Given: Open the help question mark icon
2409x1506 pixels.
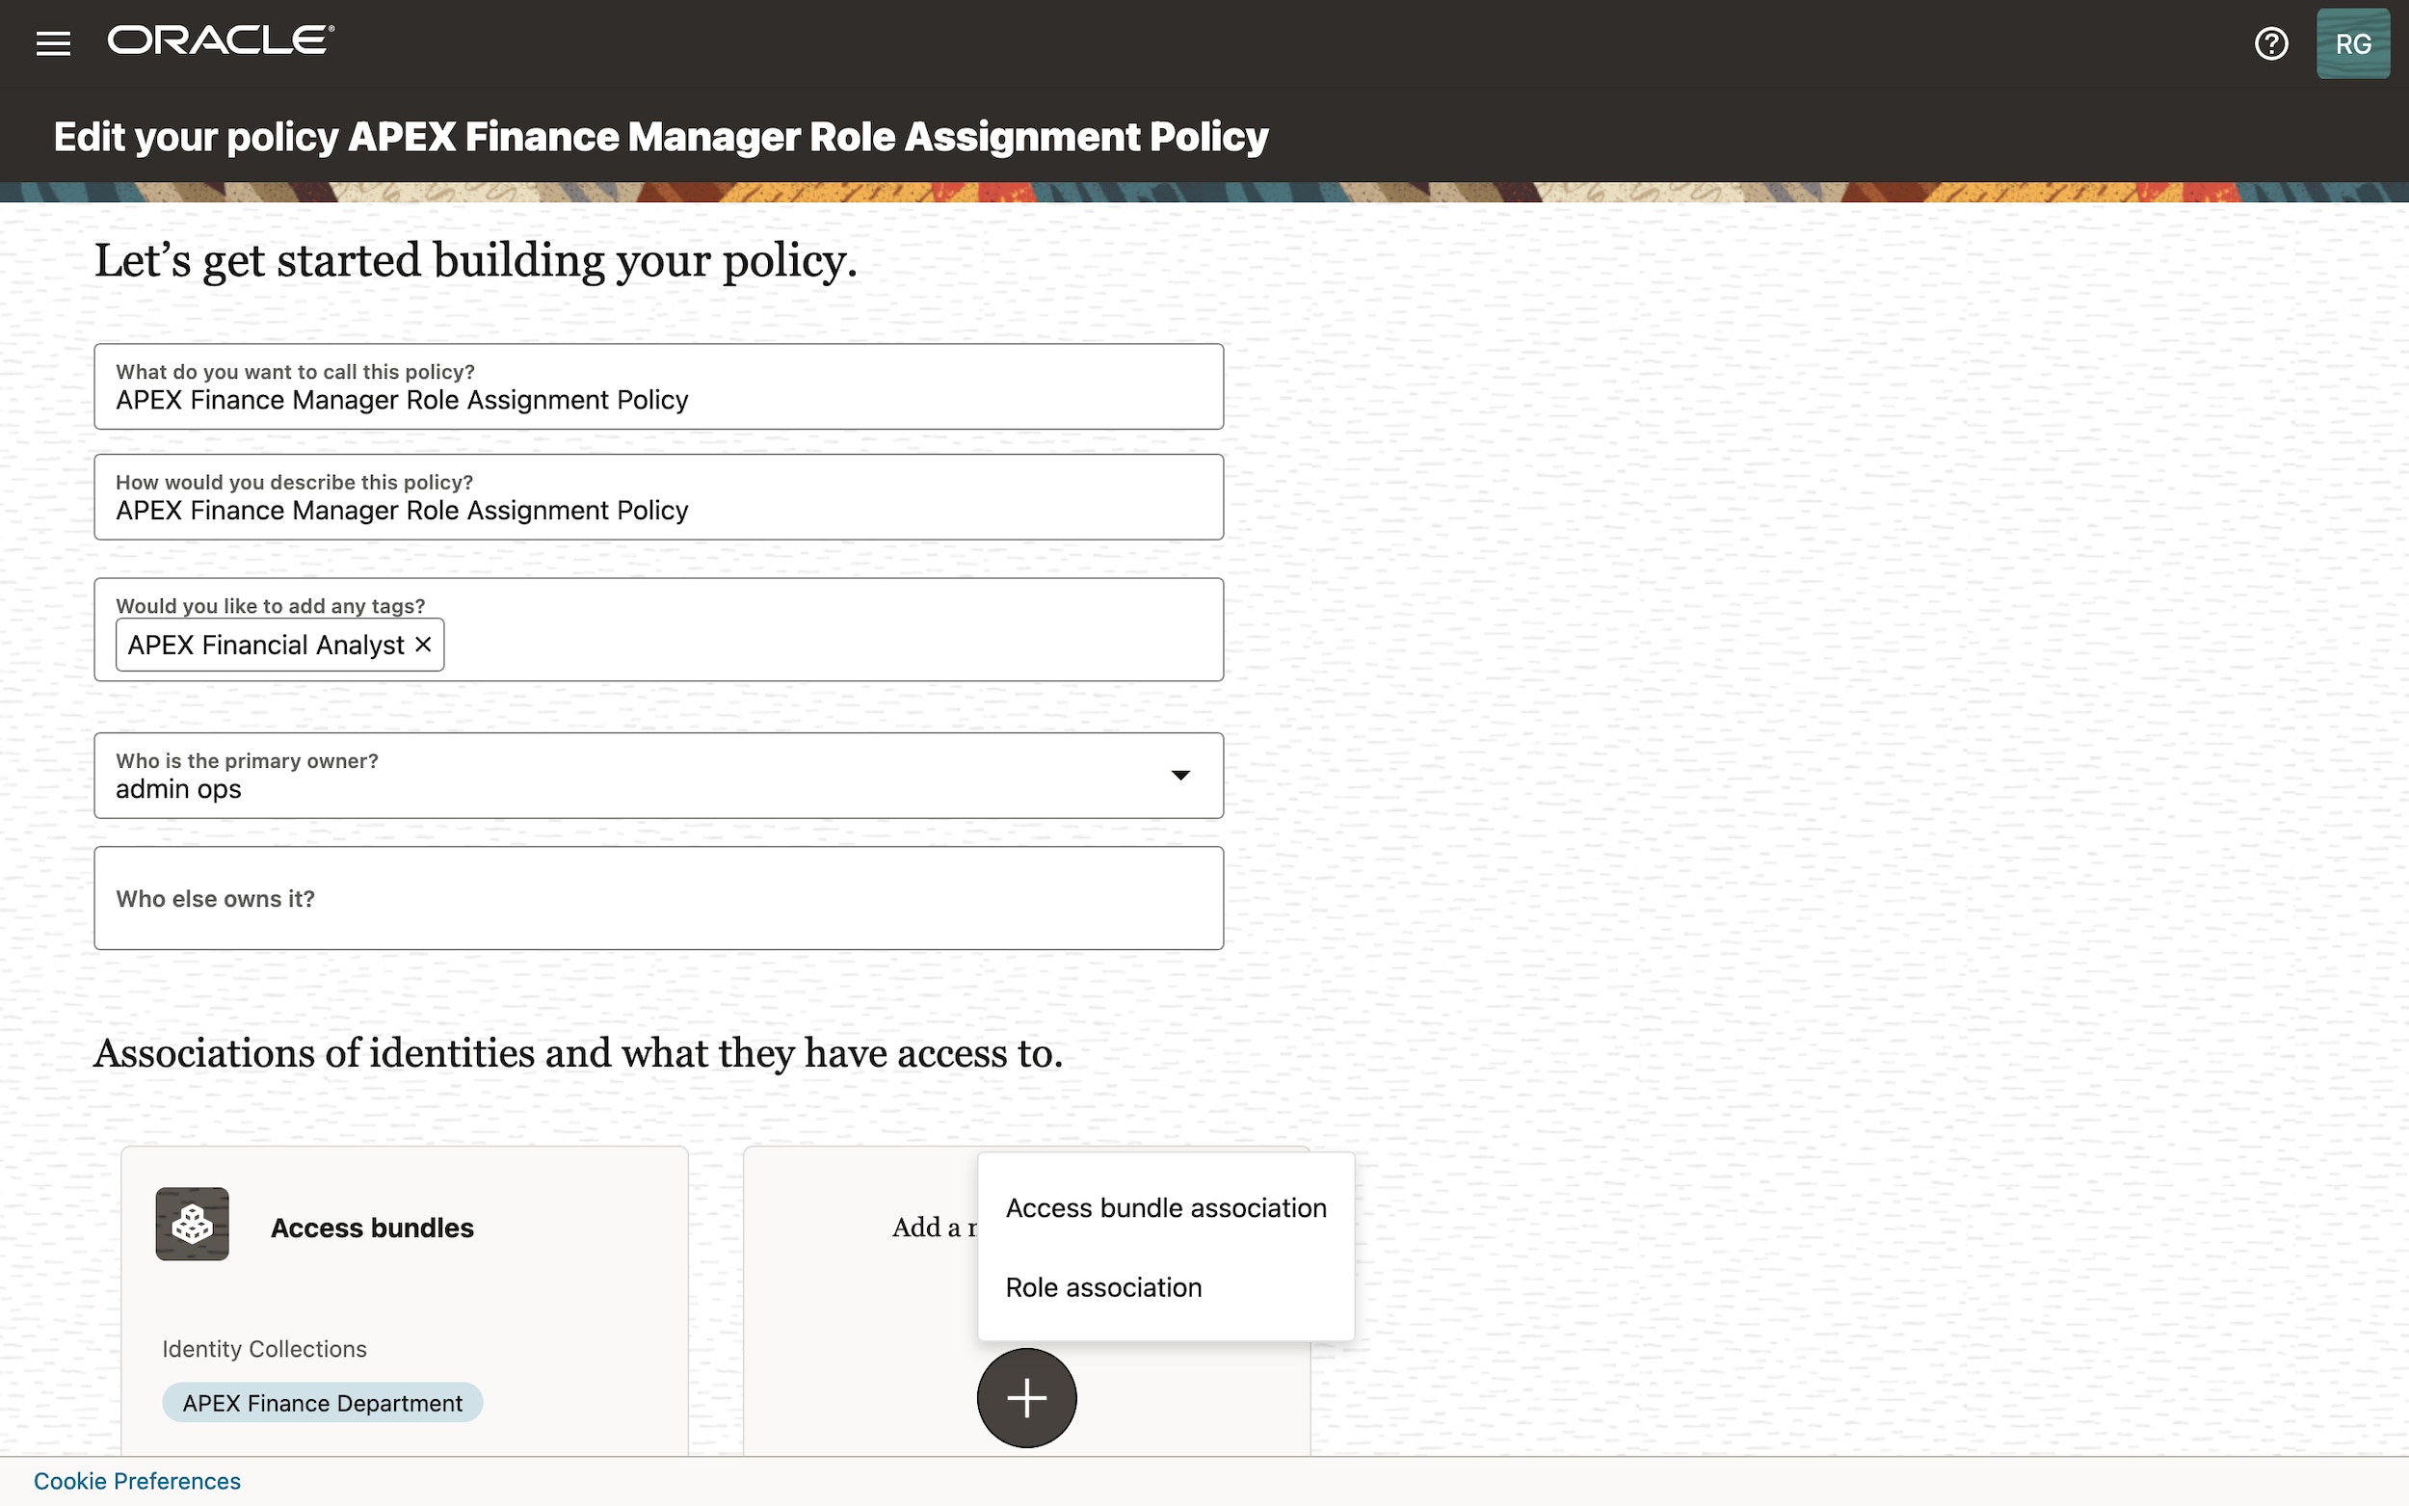Looking at the screenshot, I should 2270,41.
